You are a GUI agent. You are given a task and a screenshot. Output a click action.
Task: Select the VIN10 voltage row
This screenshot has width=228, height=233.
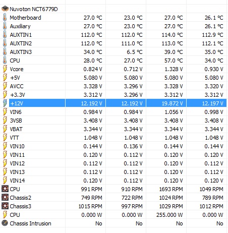click(x=114, y=146)
